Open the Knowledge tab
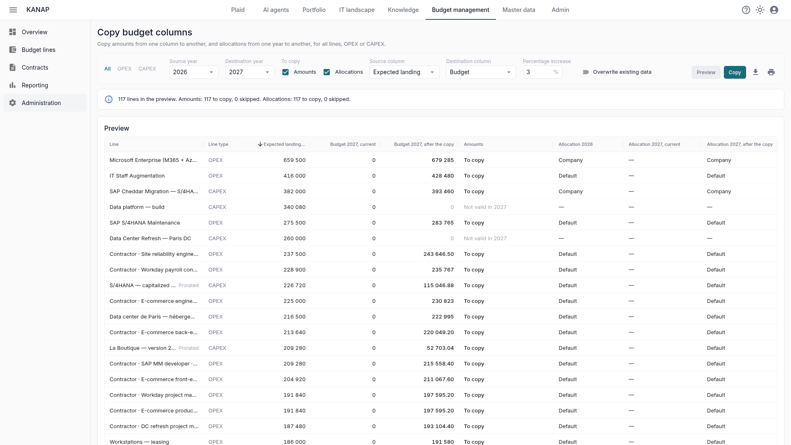 pos(403,10)
